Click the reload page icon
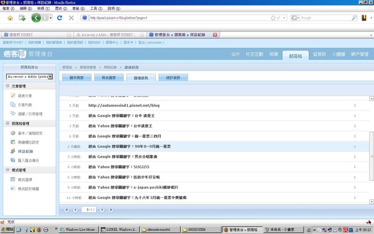374x234 pixels. [x=60, y=18]
